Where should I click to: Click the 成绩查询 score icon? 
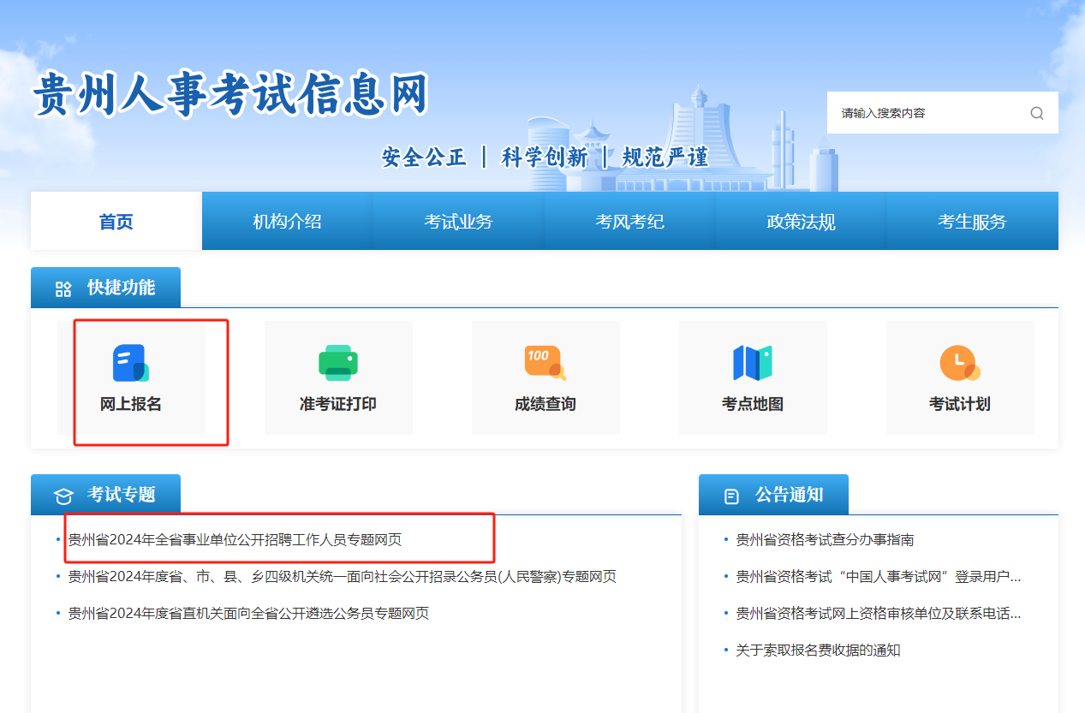coord(545,363)
